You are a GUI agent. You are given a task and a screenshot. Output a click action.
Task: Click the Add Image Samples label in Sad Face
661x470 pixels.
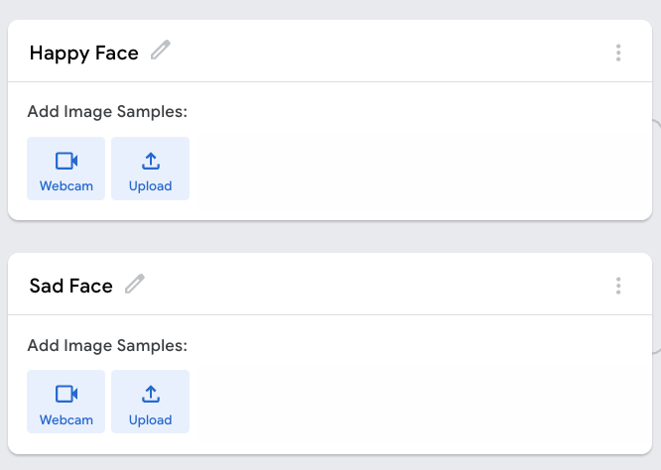tap(107, 345)
